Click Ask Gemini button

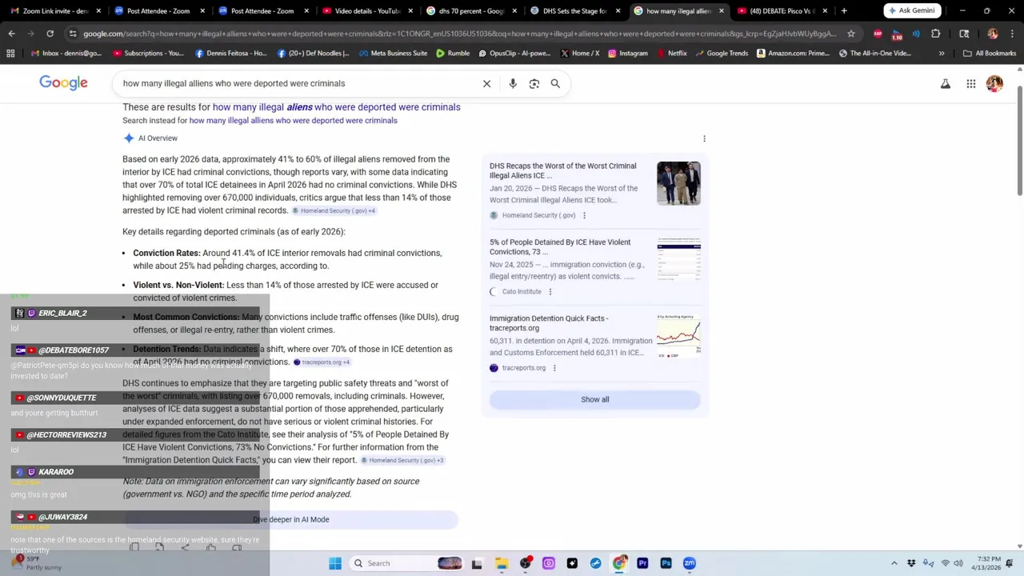point(912,11)
